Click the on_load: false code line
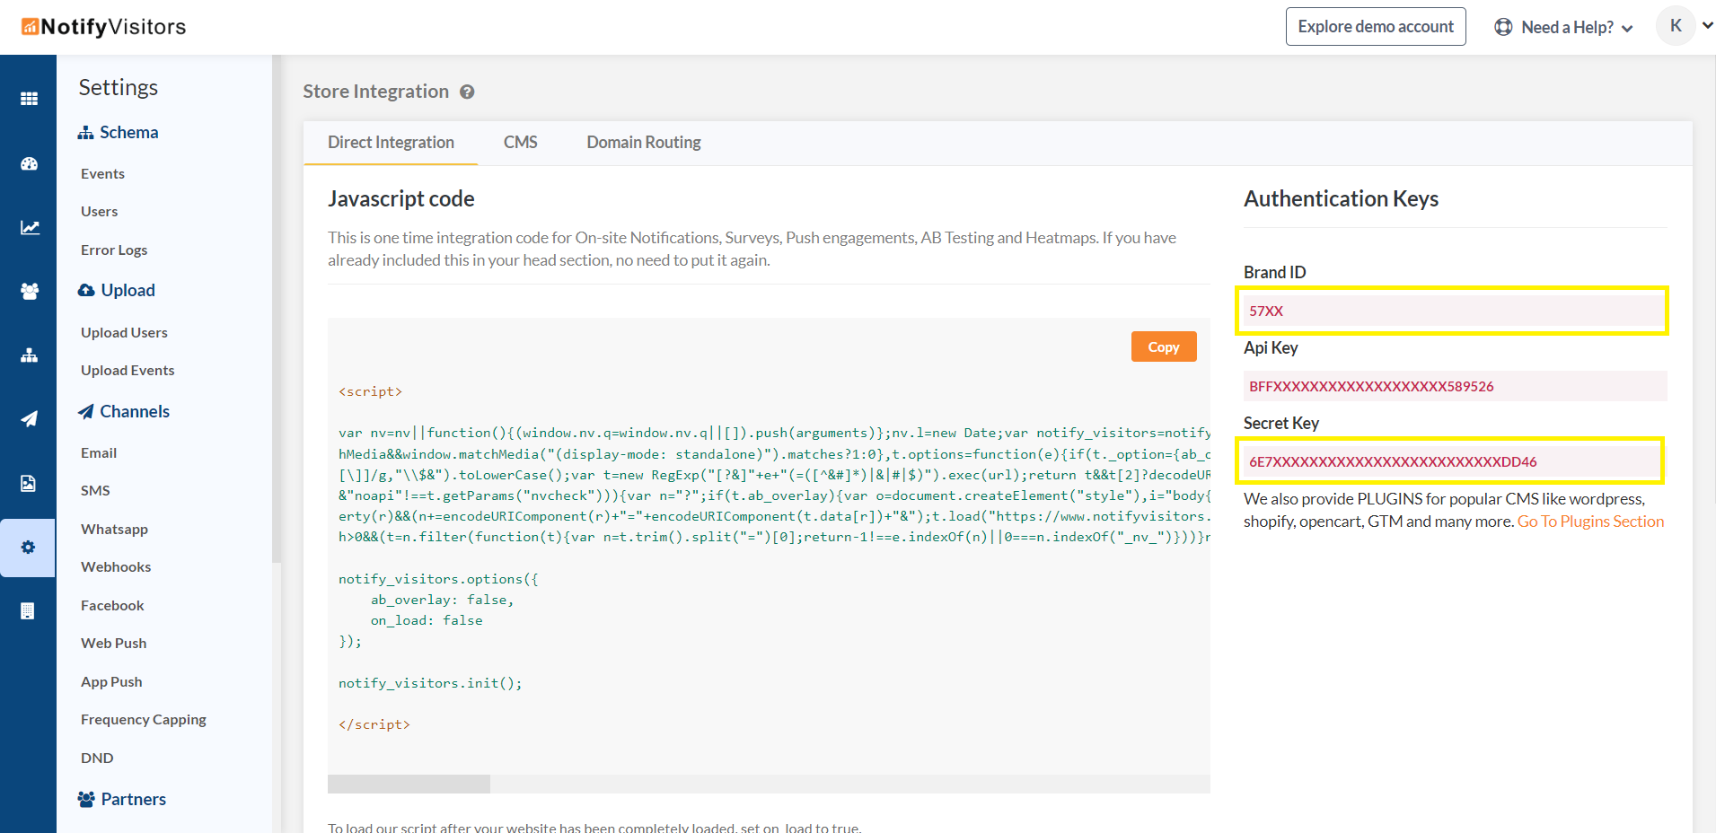This screenshot has width=1716, height=833. click(x=427, y=621)
